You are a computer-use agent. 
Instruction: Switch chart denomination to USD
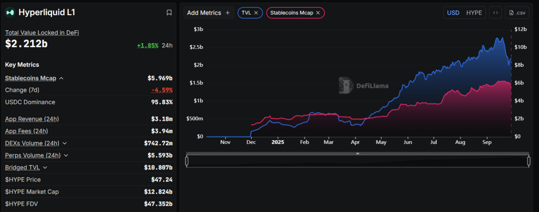tap(453, 13)
